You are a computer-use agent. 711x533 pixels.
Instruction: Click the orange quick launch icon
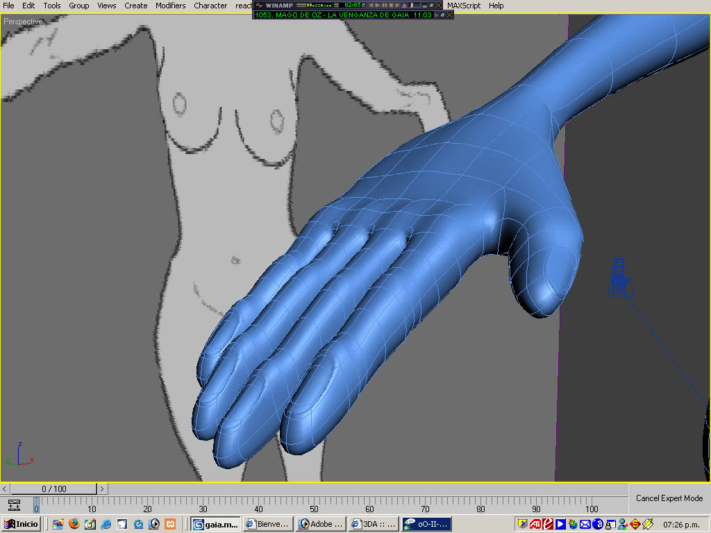pyautogui.click(x=170, y=525)
